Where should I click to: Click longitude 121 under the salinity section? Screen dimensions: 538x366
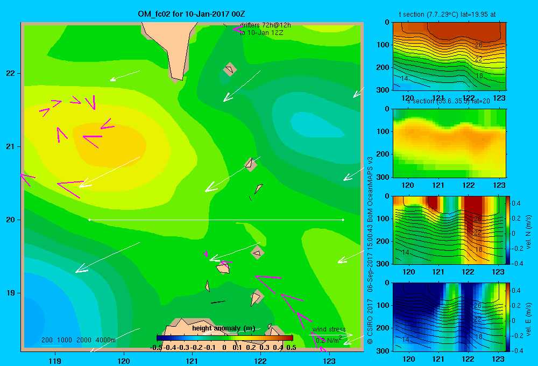click(x=438, y=185)
